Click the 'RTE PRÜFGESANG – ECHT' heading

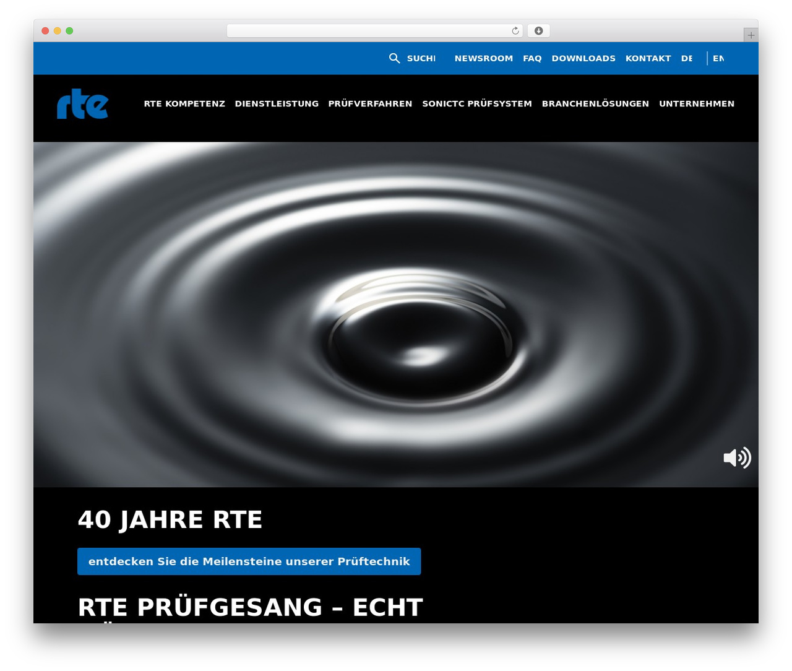tap(251, 607)
